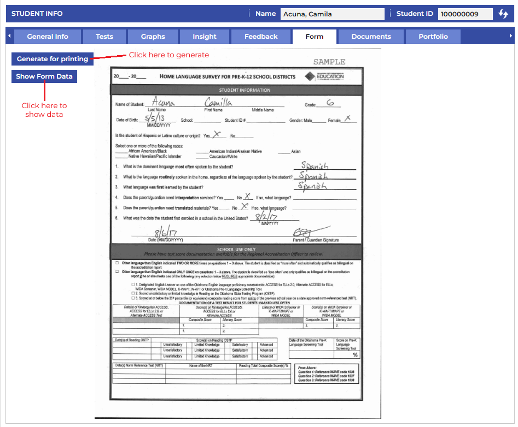This screenshot has width=518, height=427.
Task: Go to the Graphs tab
Action: 153,37
